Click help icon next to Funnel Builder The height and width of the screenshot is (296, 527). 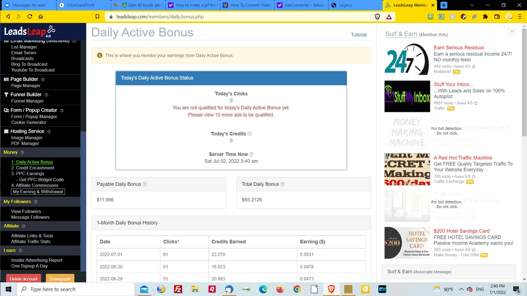point(46,95)
